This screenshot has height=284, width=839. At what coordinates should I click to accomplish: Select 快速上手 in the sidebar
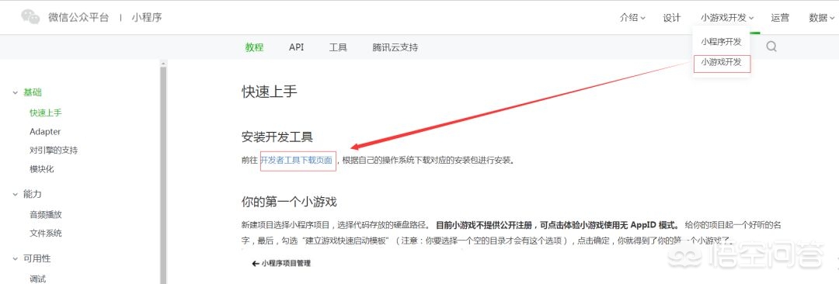tap(46, 113)
